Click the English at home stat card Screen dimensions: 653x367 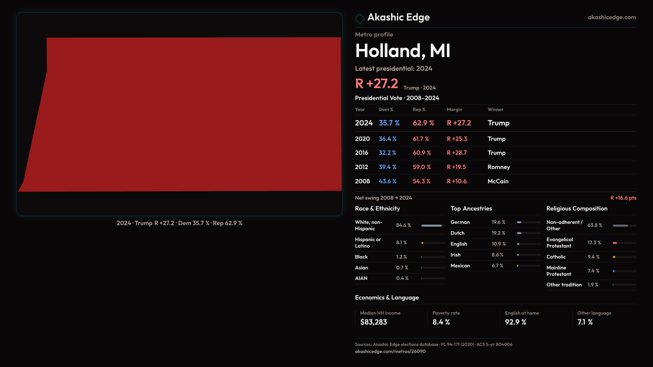[534, 318]
